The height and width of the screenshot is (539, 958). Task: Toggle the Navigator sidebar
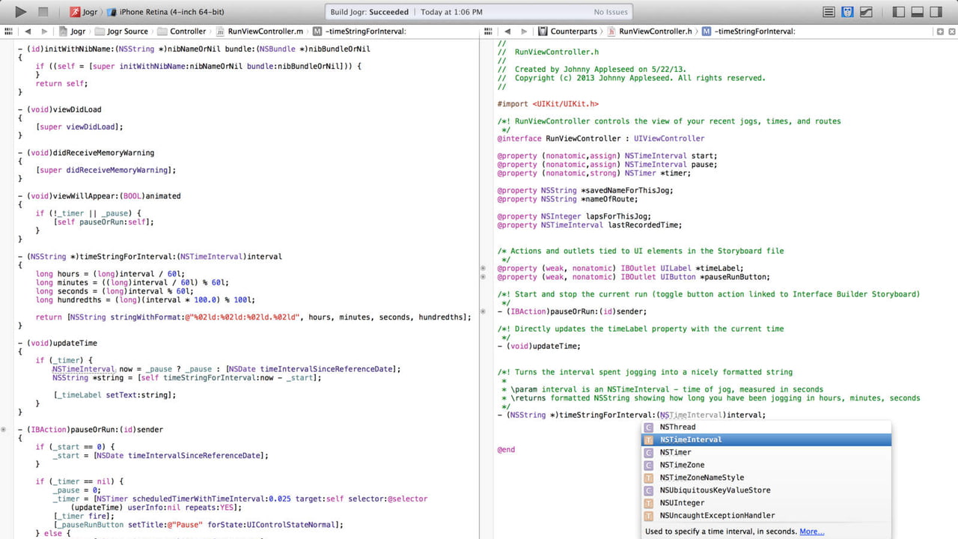tap(899, 12)
